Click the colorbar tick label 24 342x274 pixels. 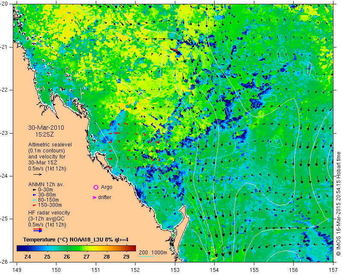click(x=27, y=256)
